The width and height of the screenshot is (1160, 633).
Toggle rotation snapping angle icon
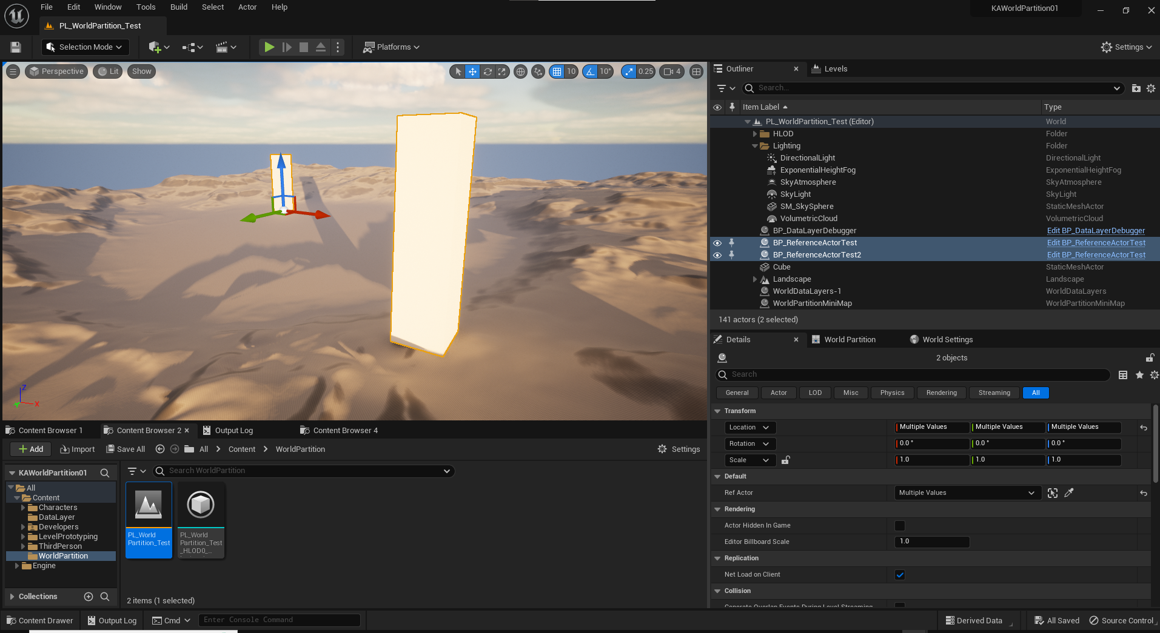pos(590,71)
